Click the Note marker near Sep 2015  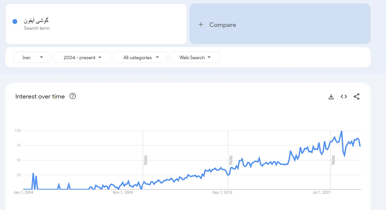click(x=231, y=160)
